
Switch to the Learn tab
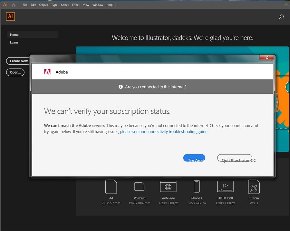[x=14, y=42]
